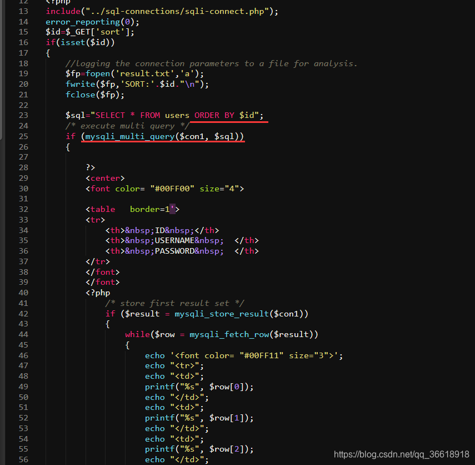Click the ?> closing PHP tag on line 28
Screen dimensions: 475x465
(90, 168)
